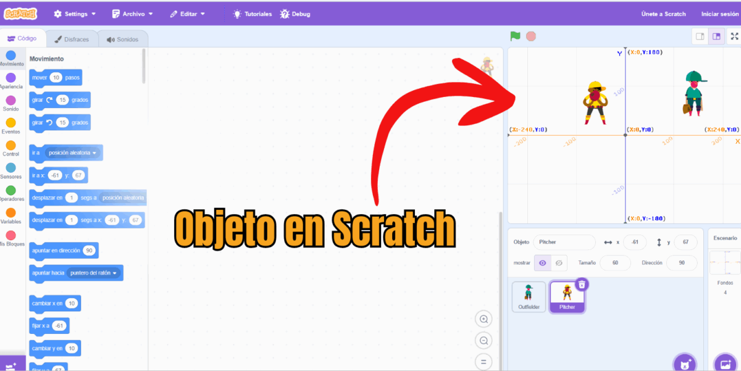
Task: Open the 'puntero del ratón' dropdown
Action: coord(94,272)
